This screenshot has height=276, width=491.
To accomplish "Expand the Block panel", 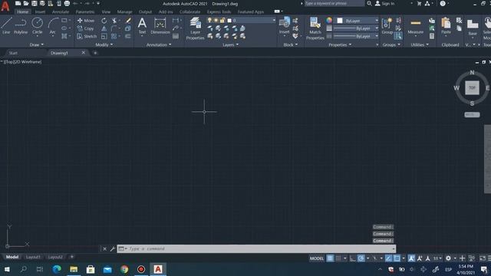I will 290,44.
